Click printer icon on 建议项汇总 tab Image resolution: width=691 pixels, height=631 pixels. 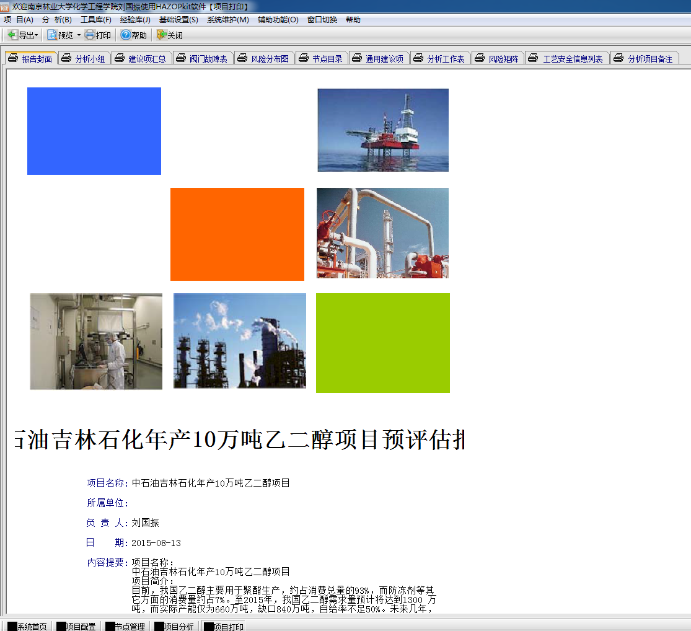coord(120,58)
